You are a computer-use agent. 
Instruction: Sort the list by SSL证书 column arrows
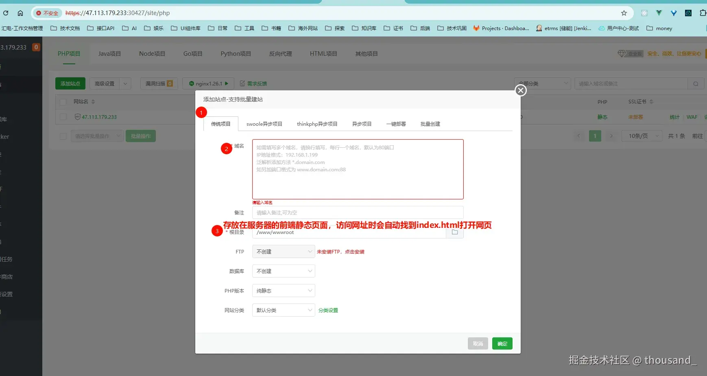tap(651, 102)
